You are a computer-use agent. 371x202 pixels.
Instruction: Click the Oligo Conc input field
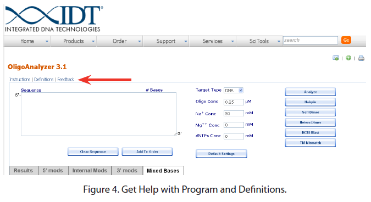click(234, 102)
